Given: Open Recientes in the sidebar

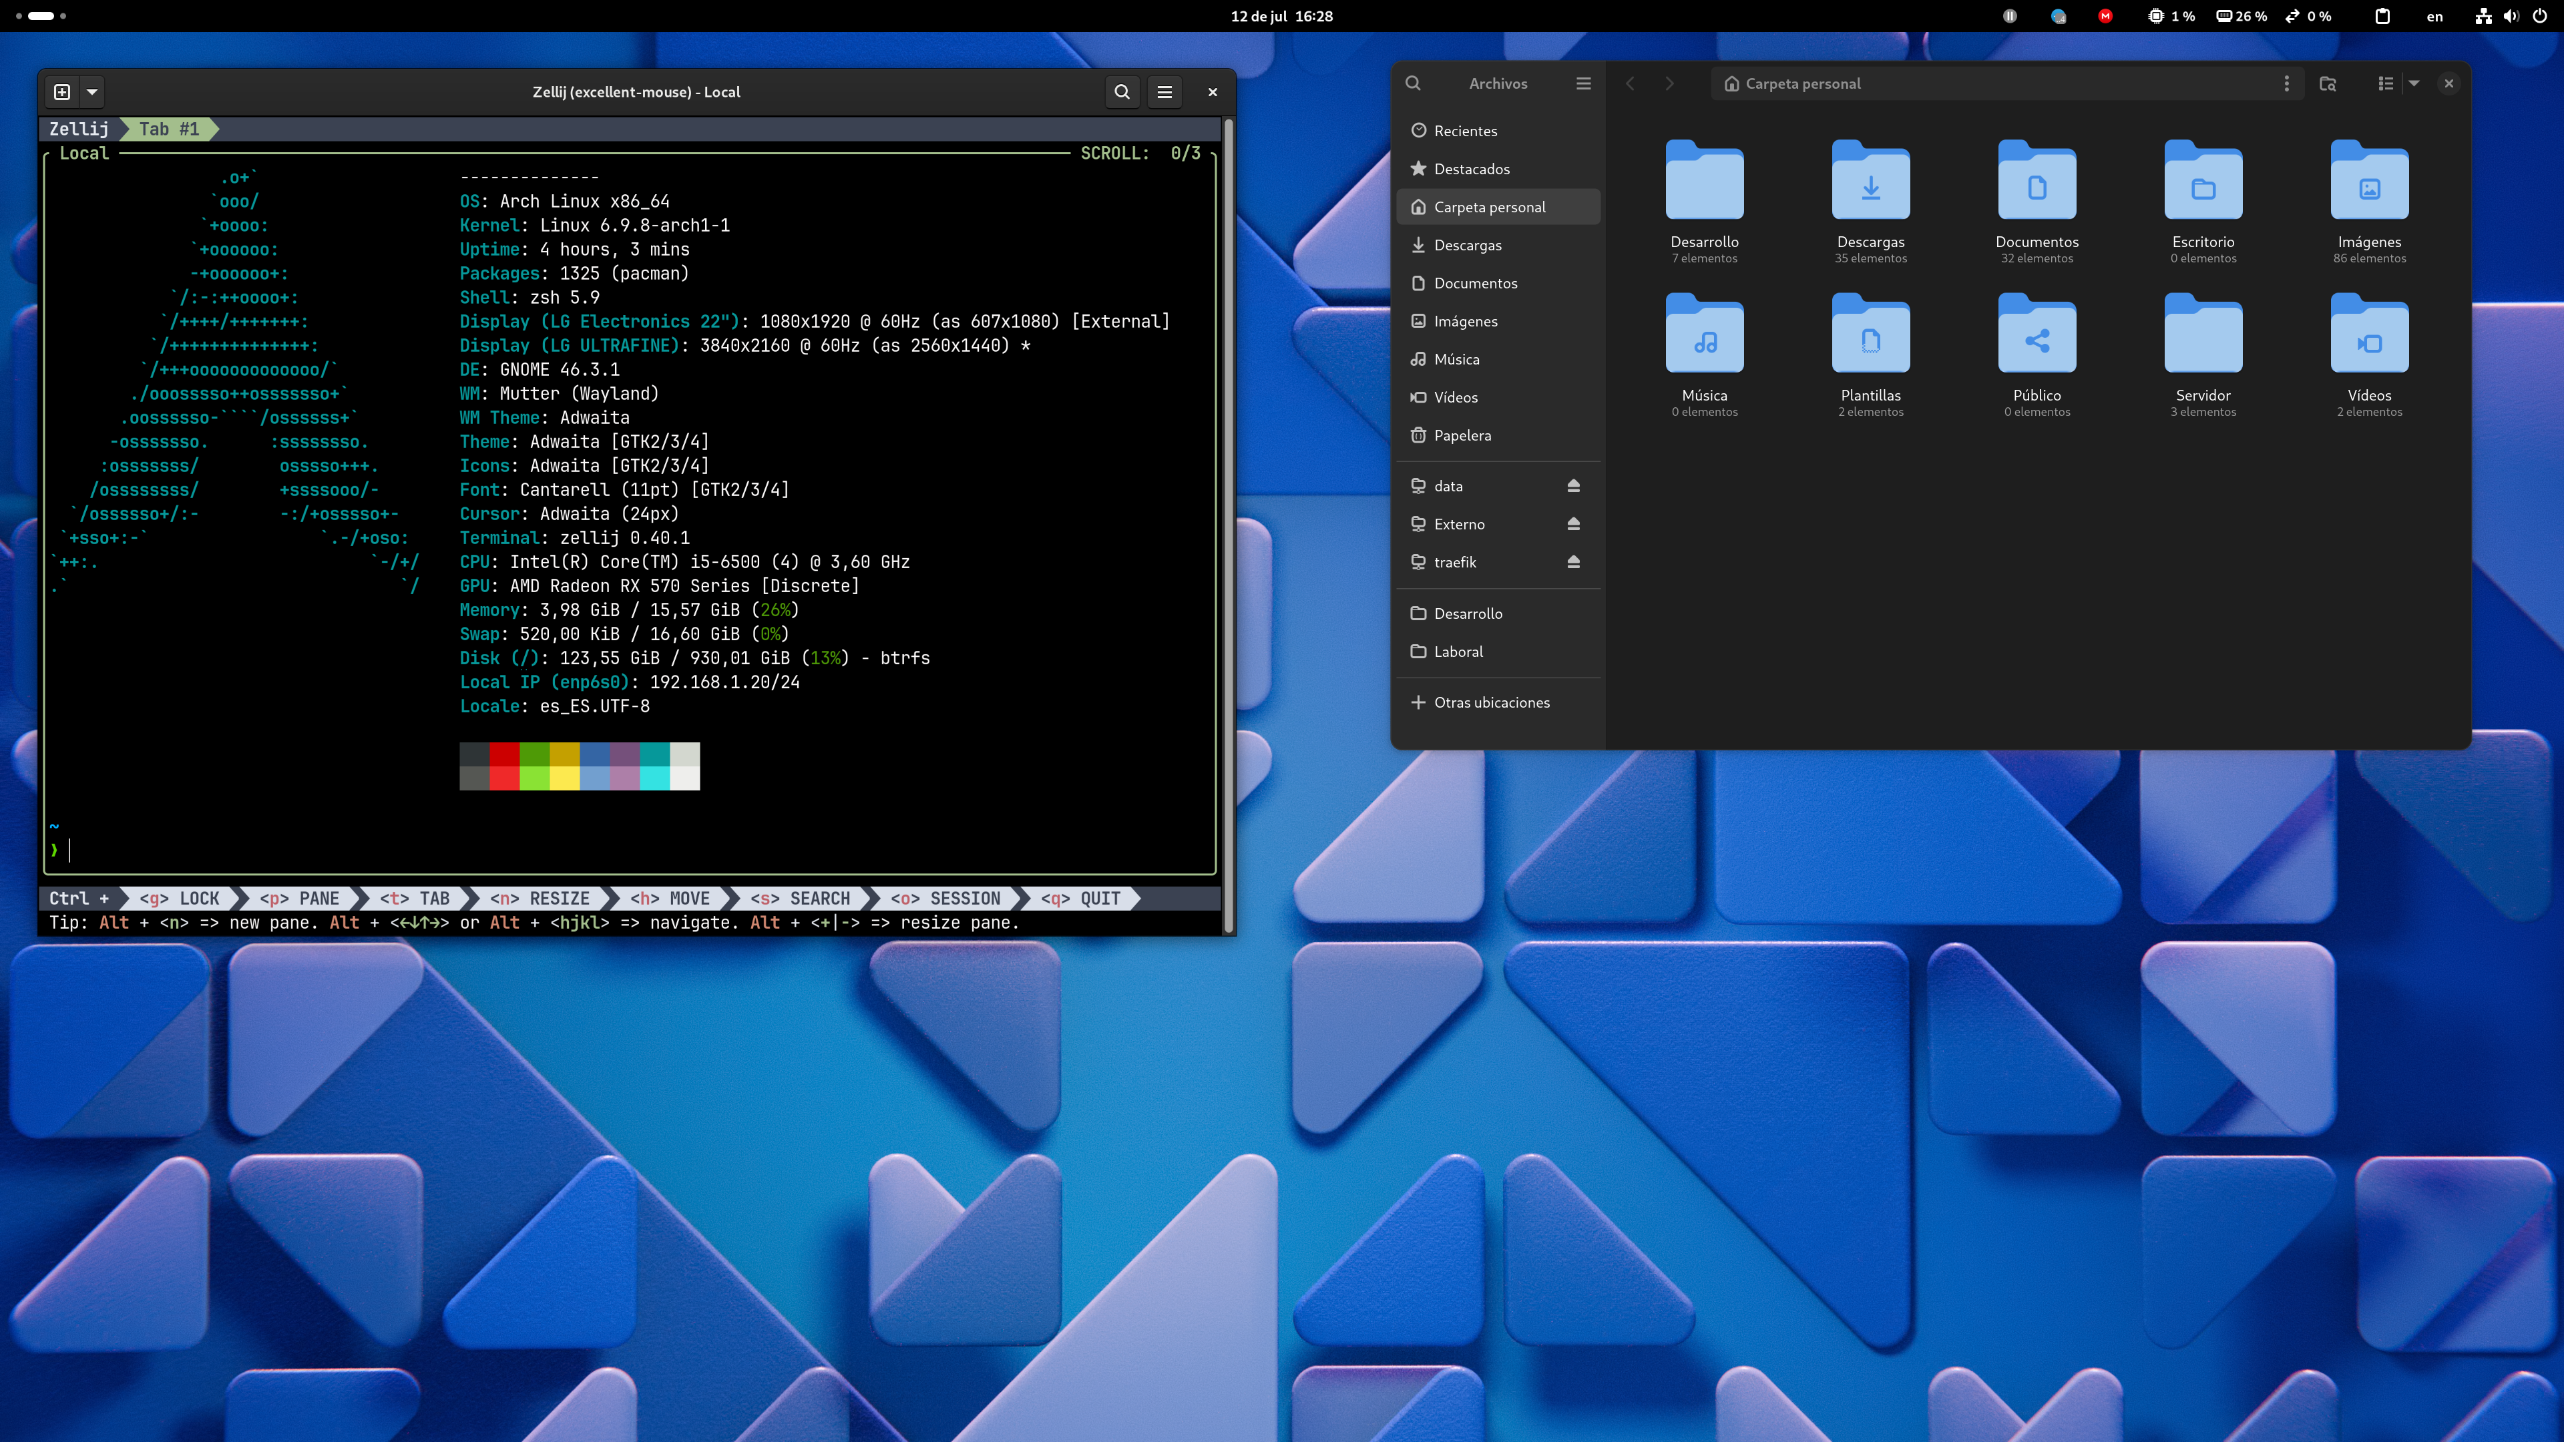Looking at the screenshot, I should (x=1498, y=130).
